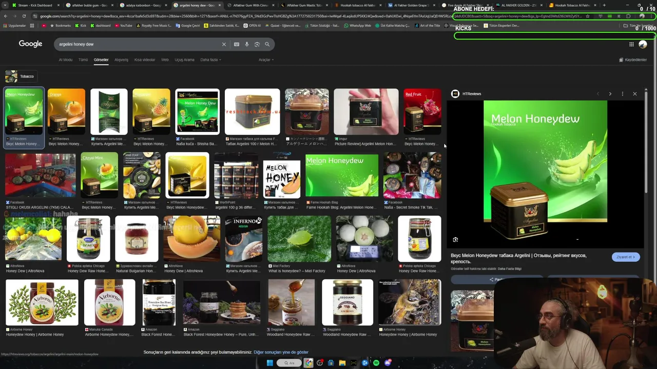Open the 'YouTube' bookmark
This screenshot has width=657, height=369.
click(123, 26)
